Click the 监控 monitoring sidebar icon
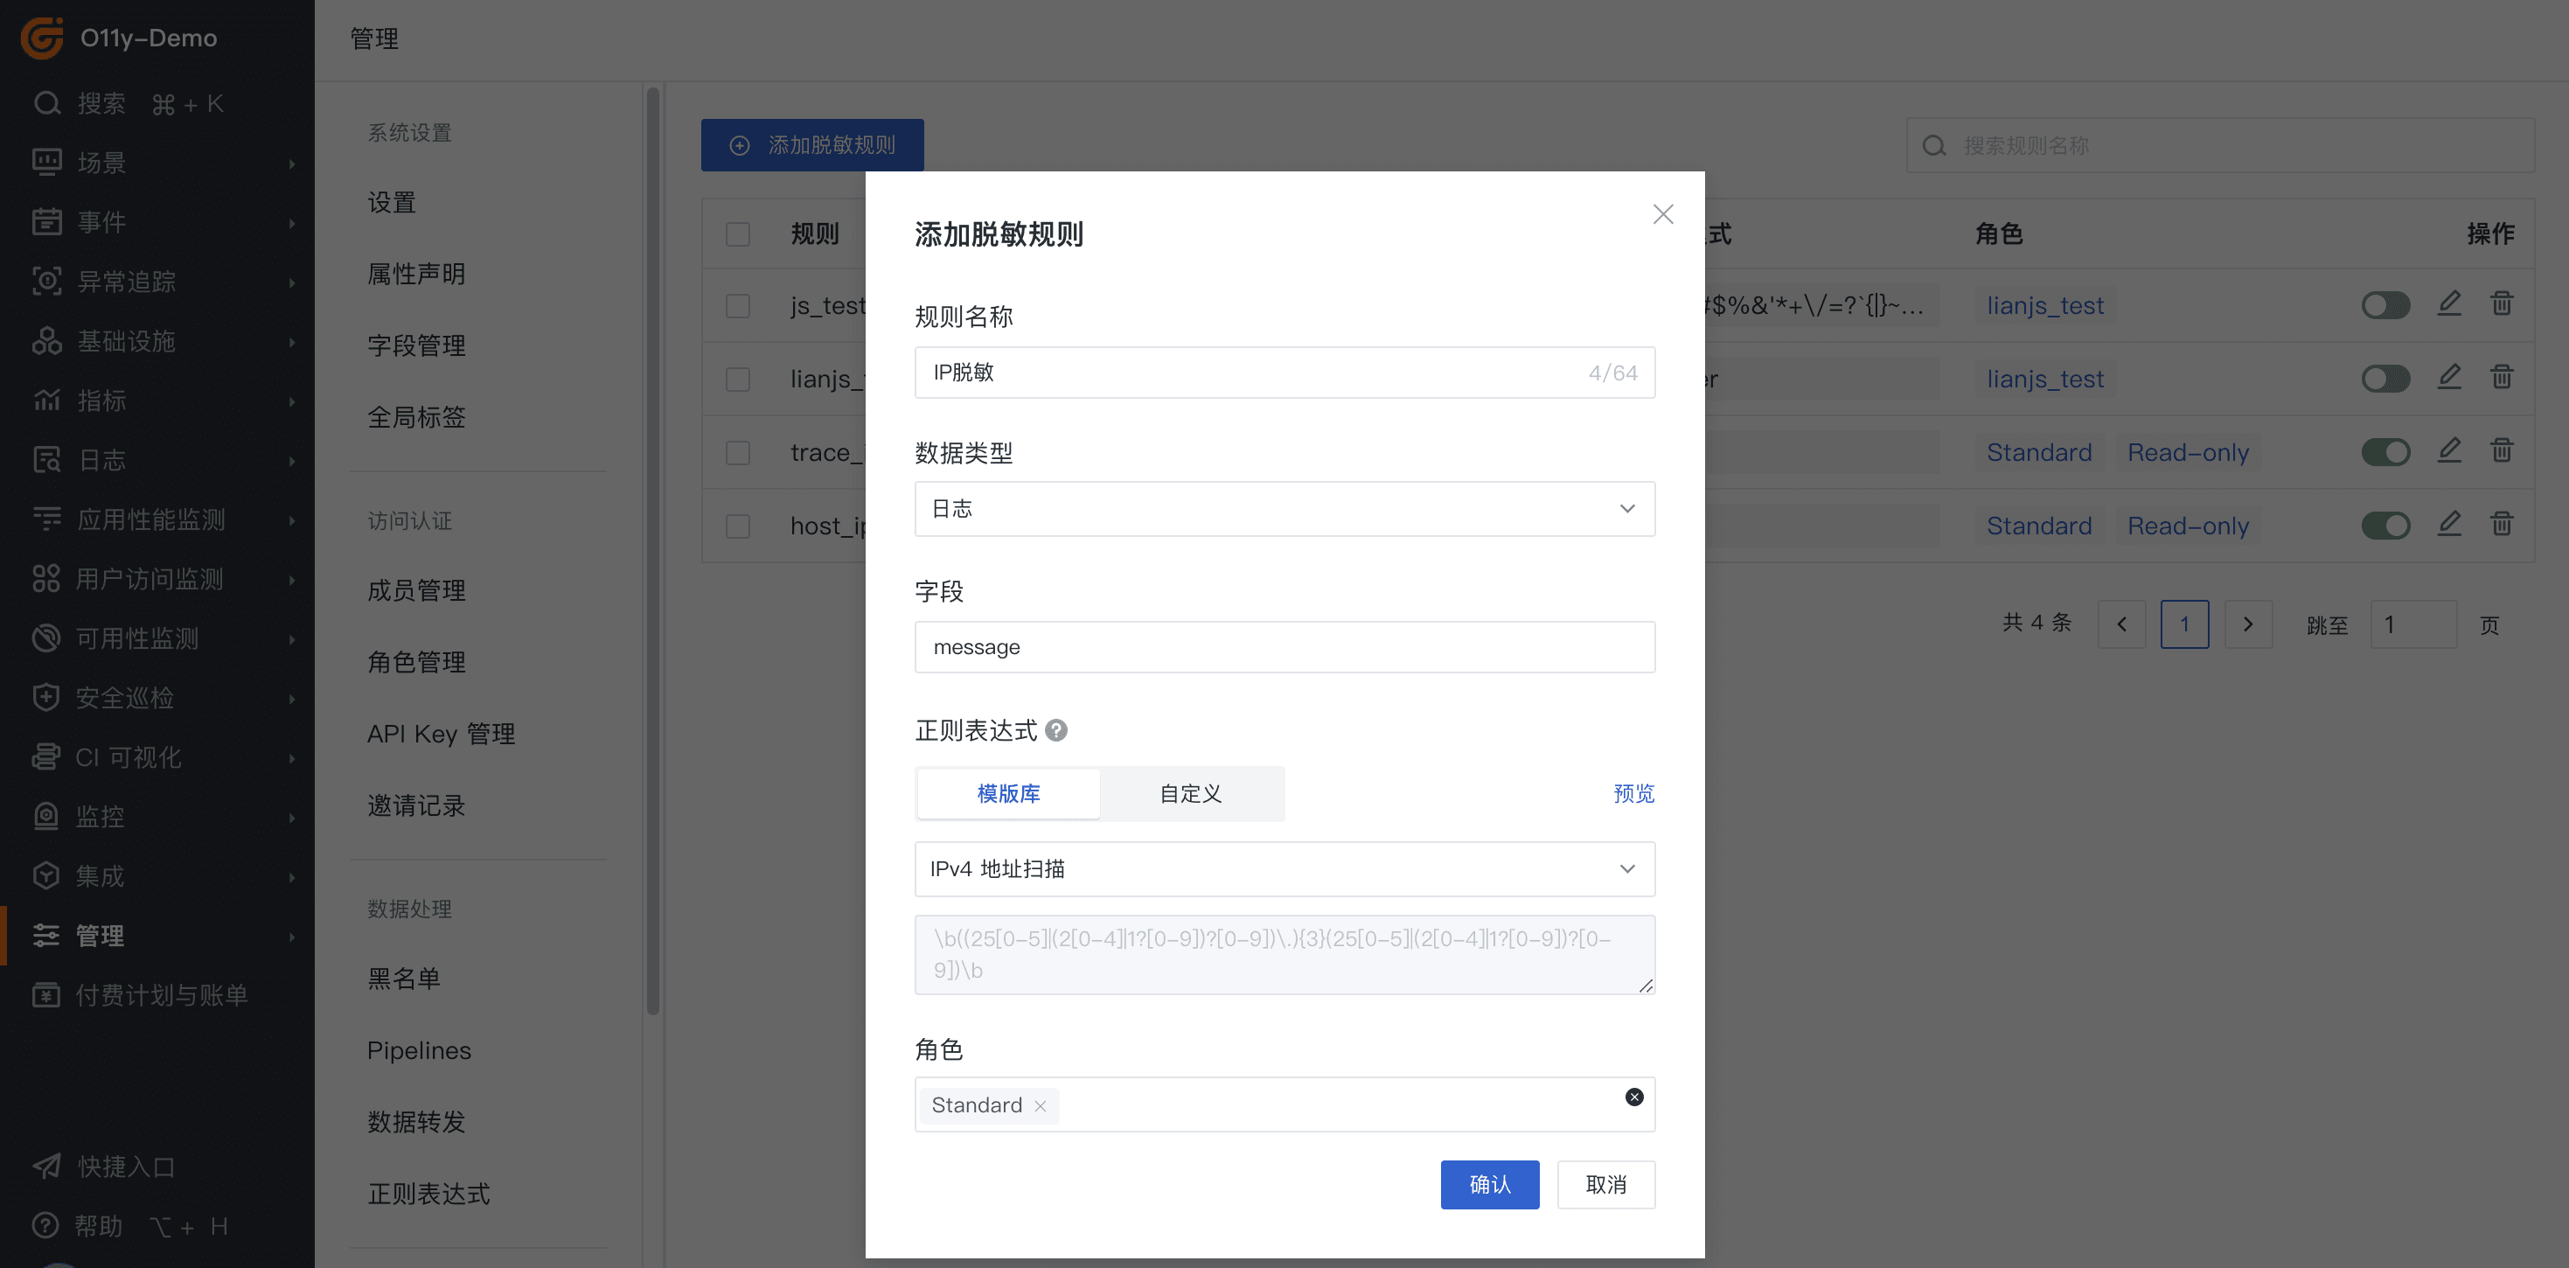The width and height of the screenshot is (2569, 1268). (47, 817)
